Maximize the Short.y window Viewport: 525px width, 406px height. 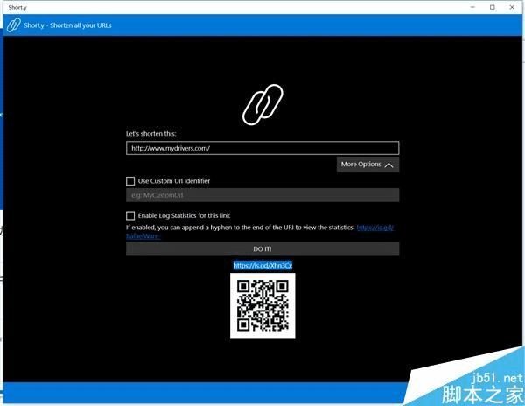(492, 7)
